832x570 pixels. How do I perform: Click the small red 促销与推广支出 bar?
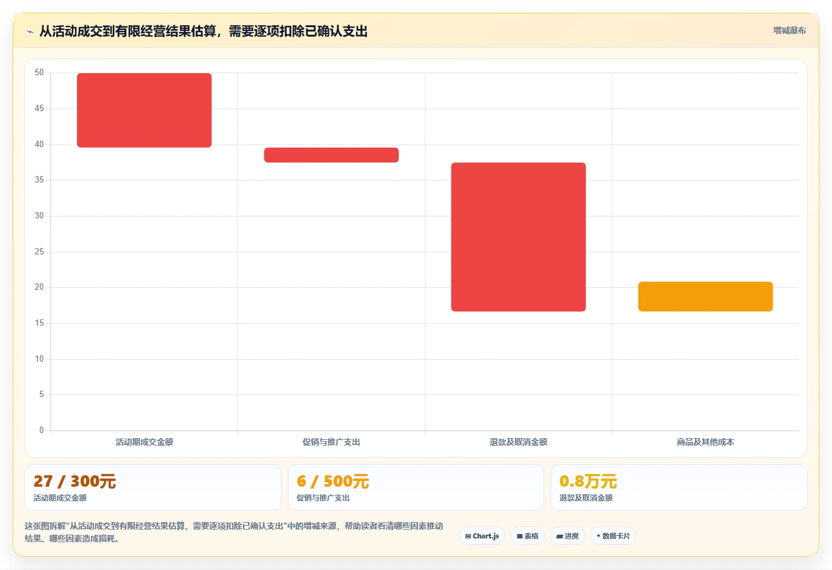[x=331, y=155]
